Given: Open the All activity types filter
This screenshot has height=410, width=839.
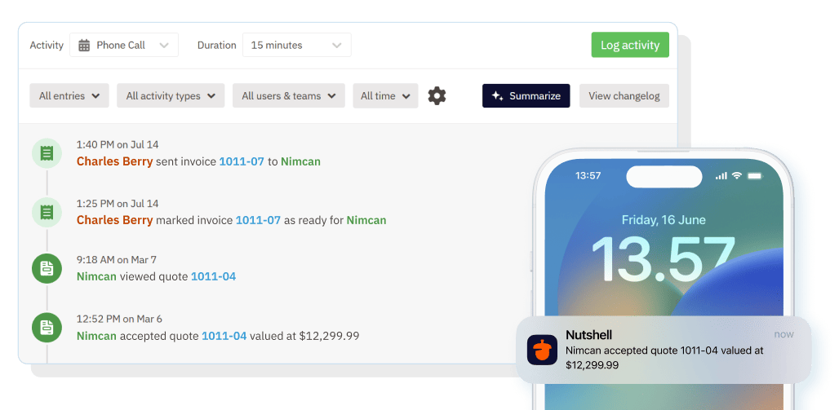Looking at the screenshot, I should pyautogui.click(x=171, y=96).
